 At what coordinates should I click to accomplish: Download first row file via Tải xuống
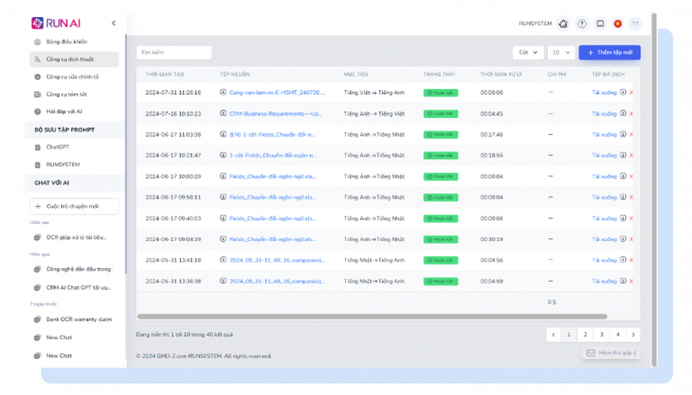pos(603,92)
